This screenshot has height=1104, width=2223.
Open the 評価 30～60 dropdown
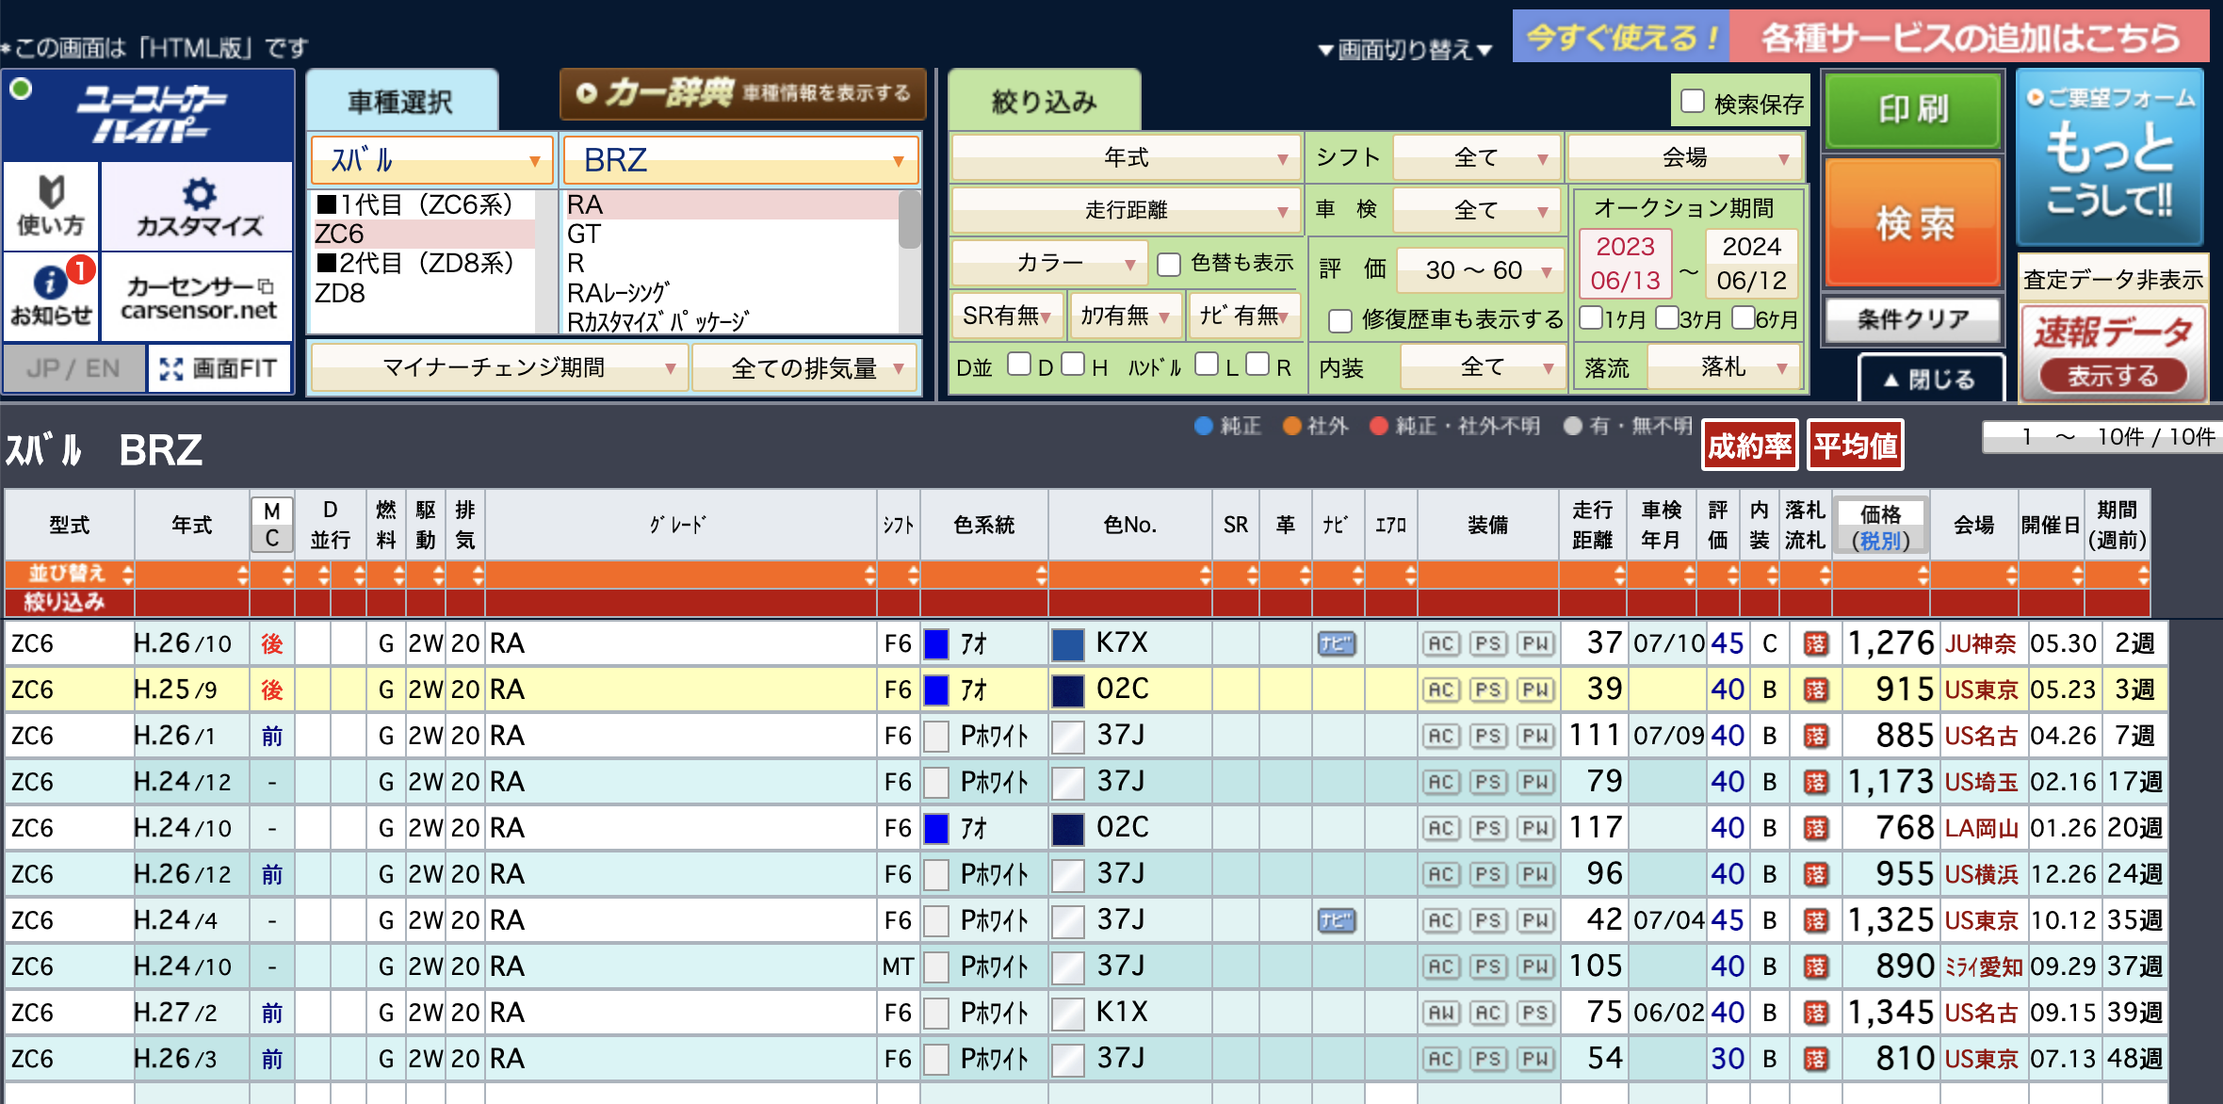(x=1481, y=270)
